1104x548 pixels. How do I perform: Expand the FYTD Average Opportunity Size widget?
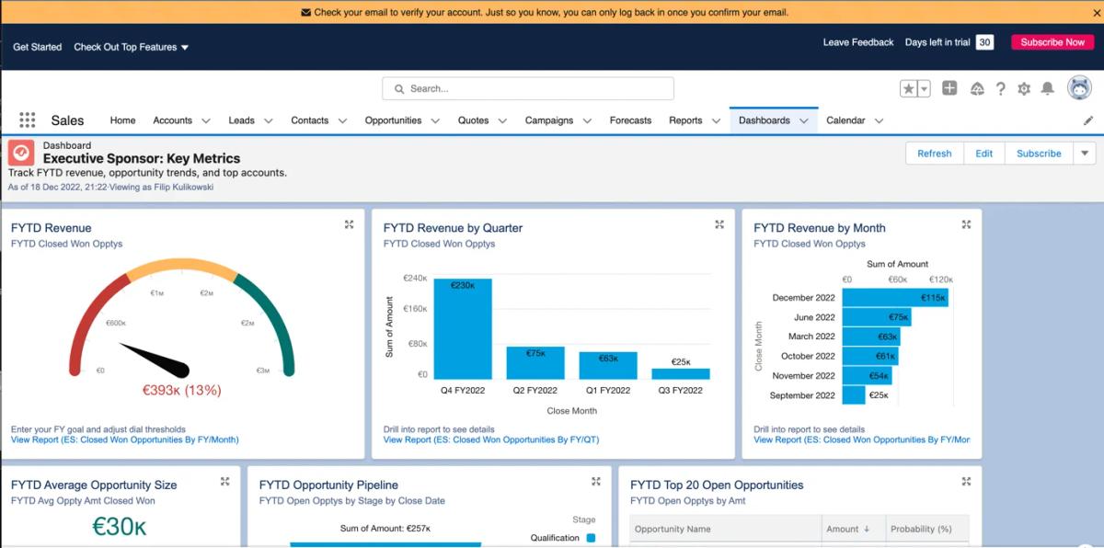[224, 481]
